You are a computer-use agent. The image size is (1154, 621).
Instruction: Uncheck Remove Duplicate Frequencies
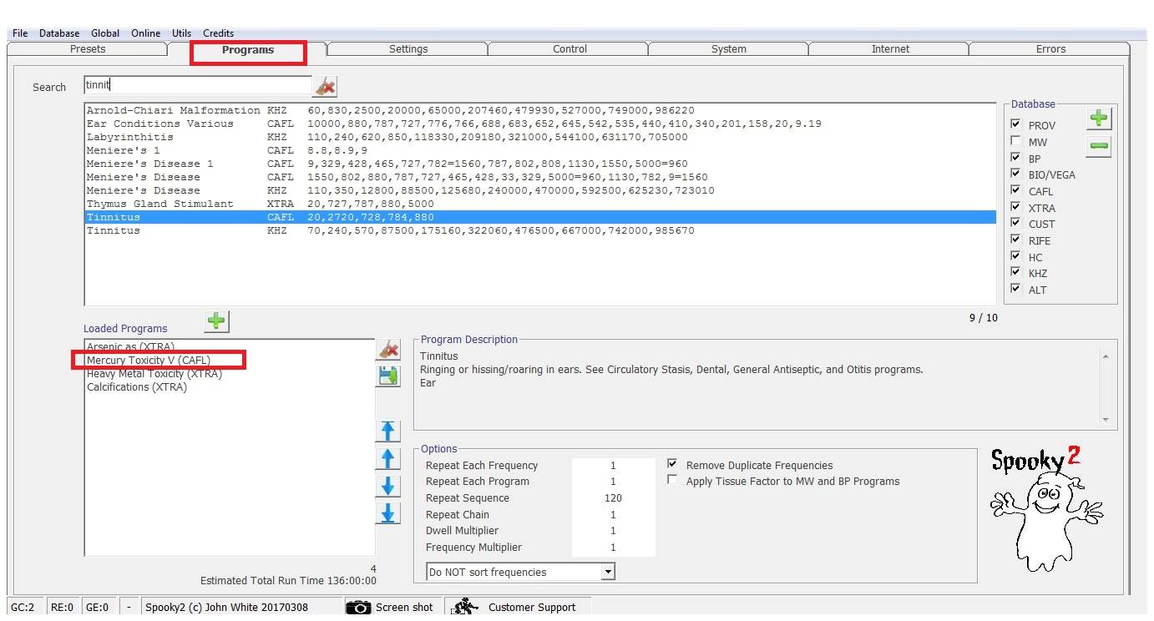(672, 464)
